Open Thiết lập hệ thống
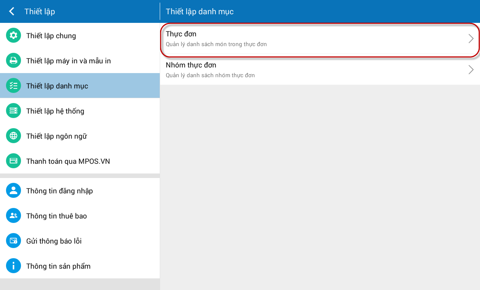The height and width of the screenshot is (290, 480). [80, 111]
